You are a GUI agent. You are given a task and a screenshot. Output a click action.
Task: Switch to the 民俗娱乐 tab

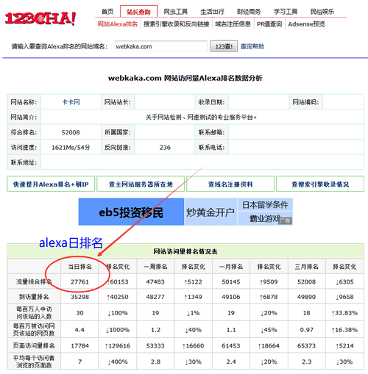pos(322,12)
